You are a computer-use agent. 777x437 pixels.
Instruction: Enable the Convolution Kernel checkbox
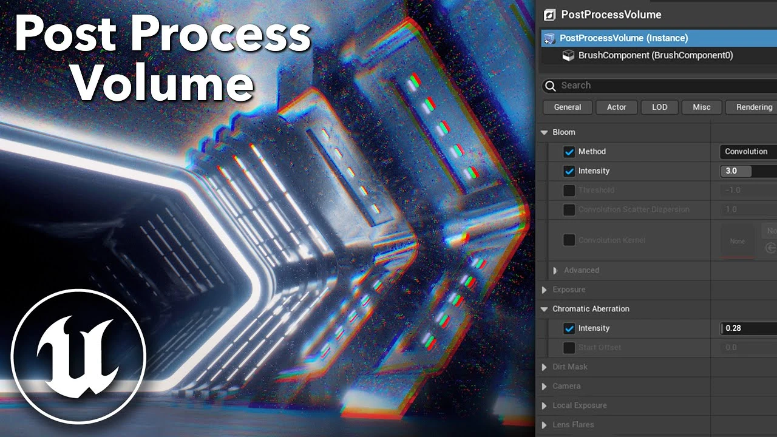pos(569,240)
